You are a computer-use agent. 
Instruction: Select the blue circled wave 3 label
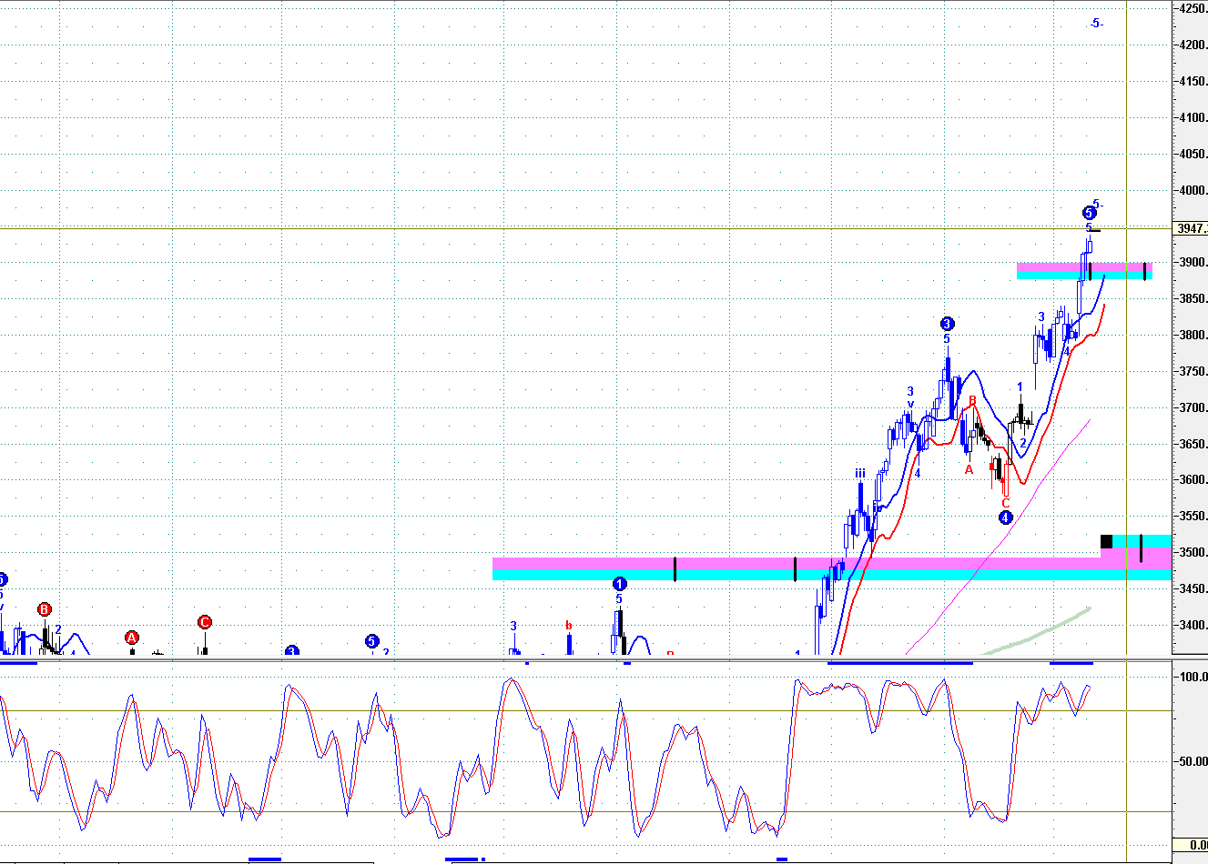point(947,324)
